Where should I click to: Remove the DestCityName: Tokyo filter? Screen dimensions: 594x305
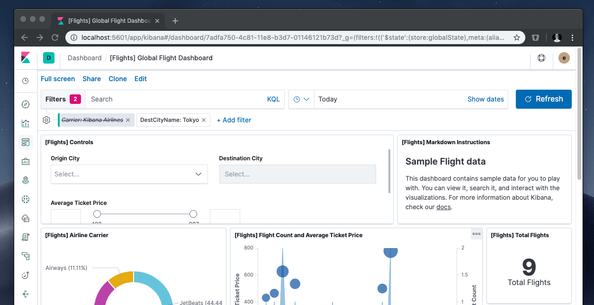coord(204,120)
